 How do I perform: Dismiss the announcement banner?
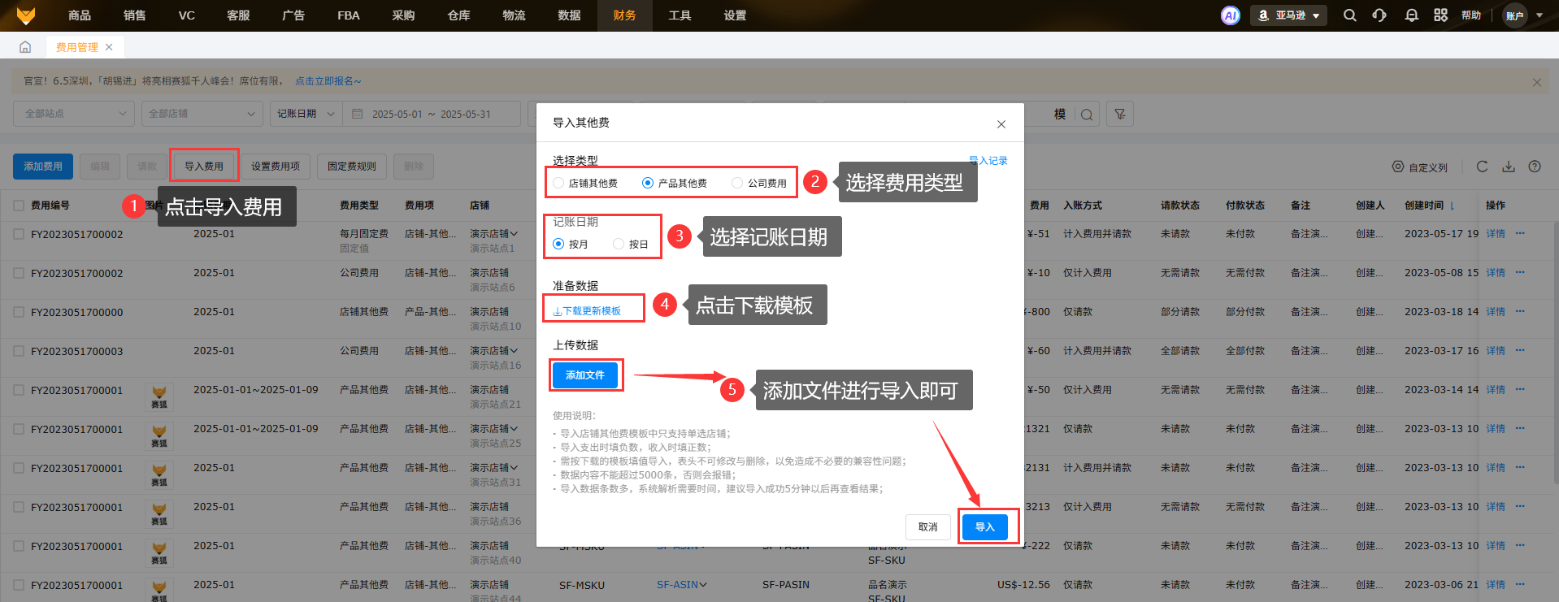coord(1536,82)
